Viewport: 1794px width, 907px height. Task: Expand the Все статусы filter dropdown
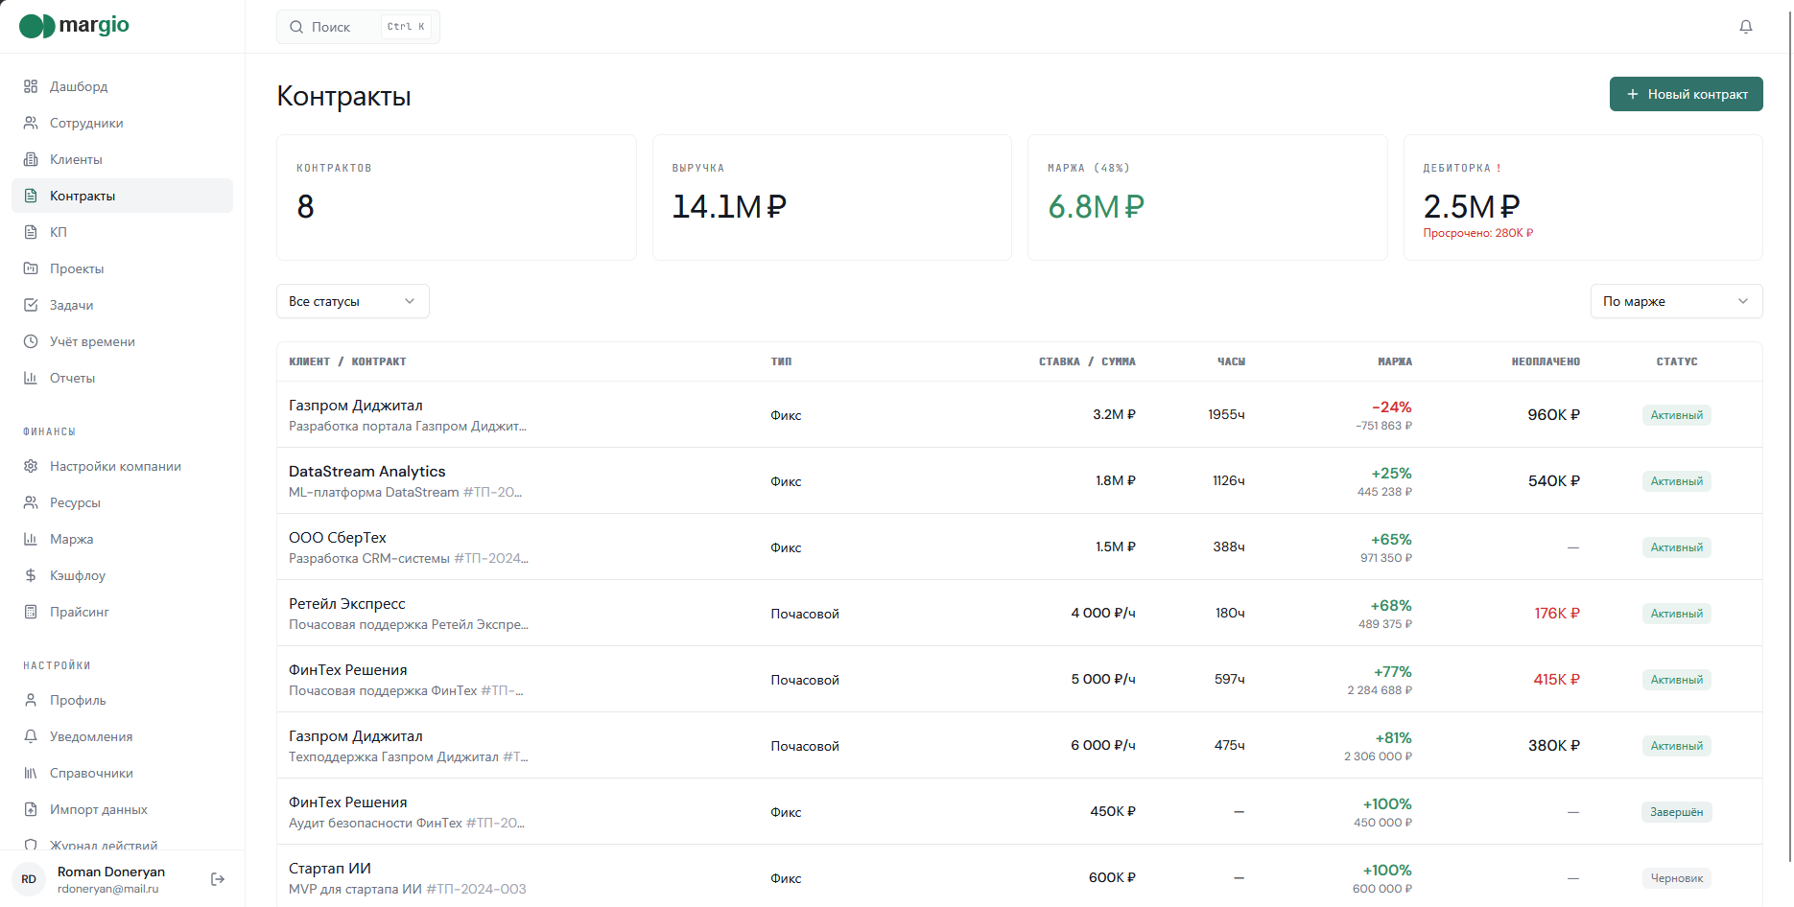[353, 301]
